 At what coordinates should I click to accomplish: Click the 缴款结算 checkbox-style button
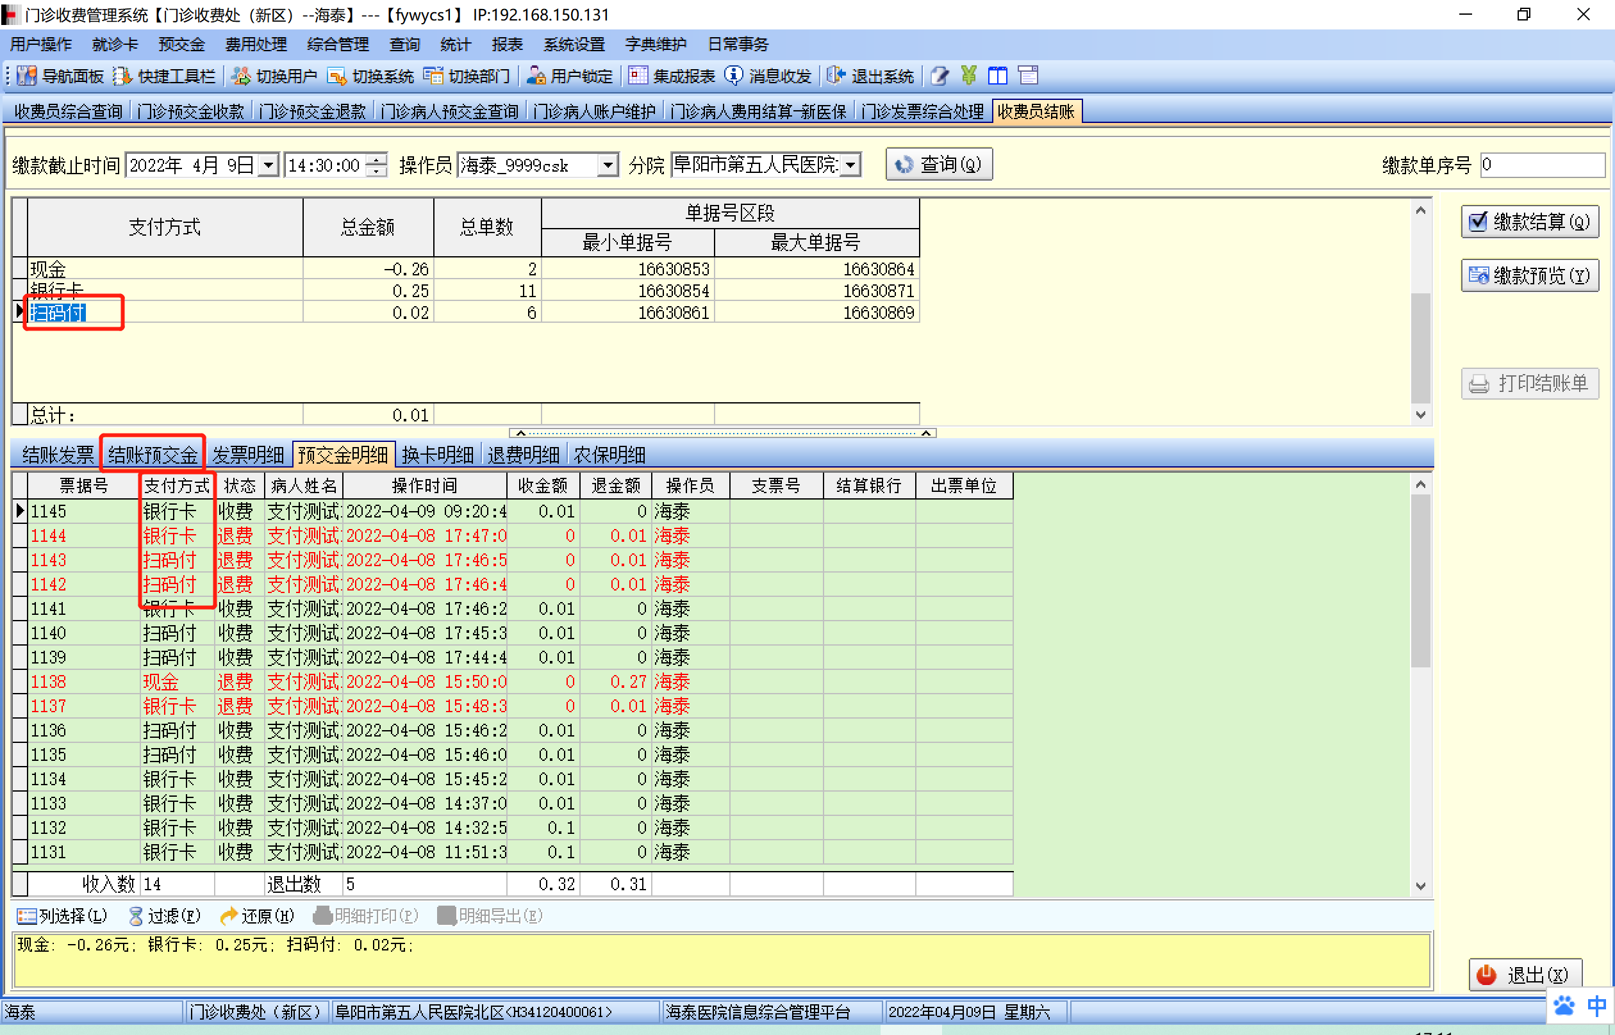coord(1529,222)
